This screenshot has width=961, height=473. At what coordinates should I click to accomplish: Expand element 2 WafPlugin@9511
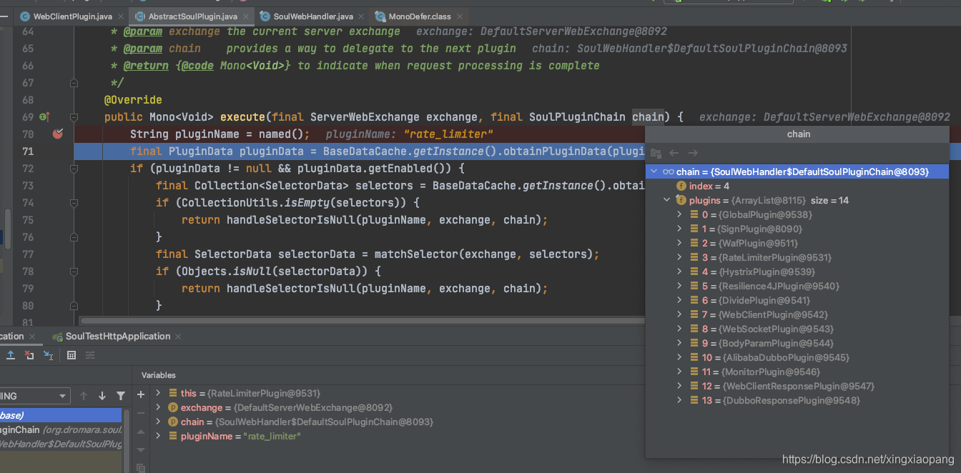[x=679, y=244]
